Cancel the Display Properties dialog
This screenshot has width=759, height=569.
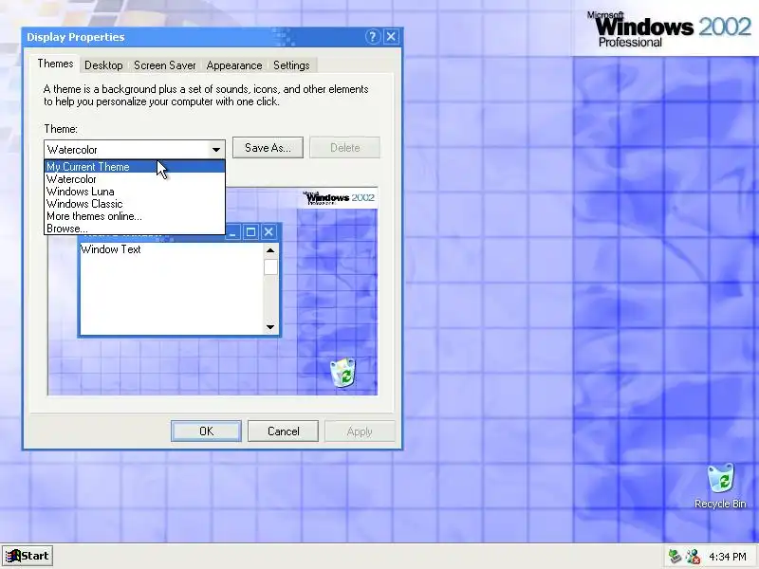[x=283, y=431]
